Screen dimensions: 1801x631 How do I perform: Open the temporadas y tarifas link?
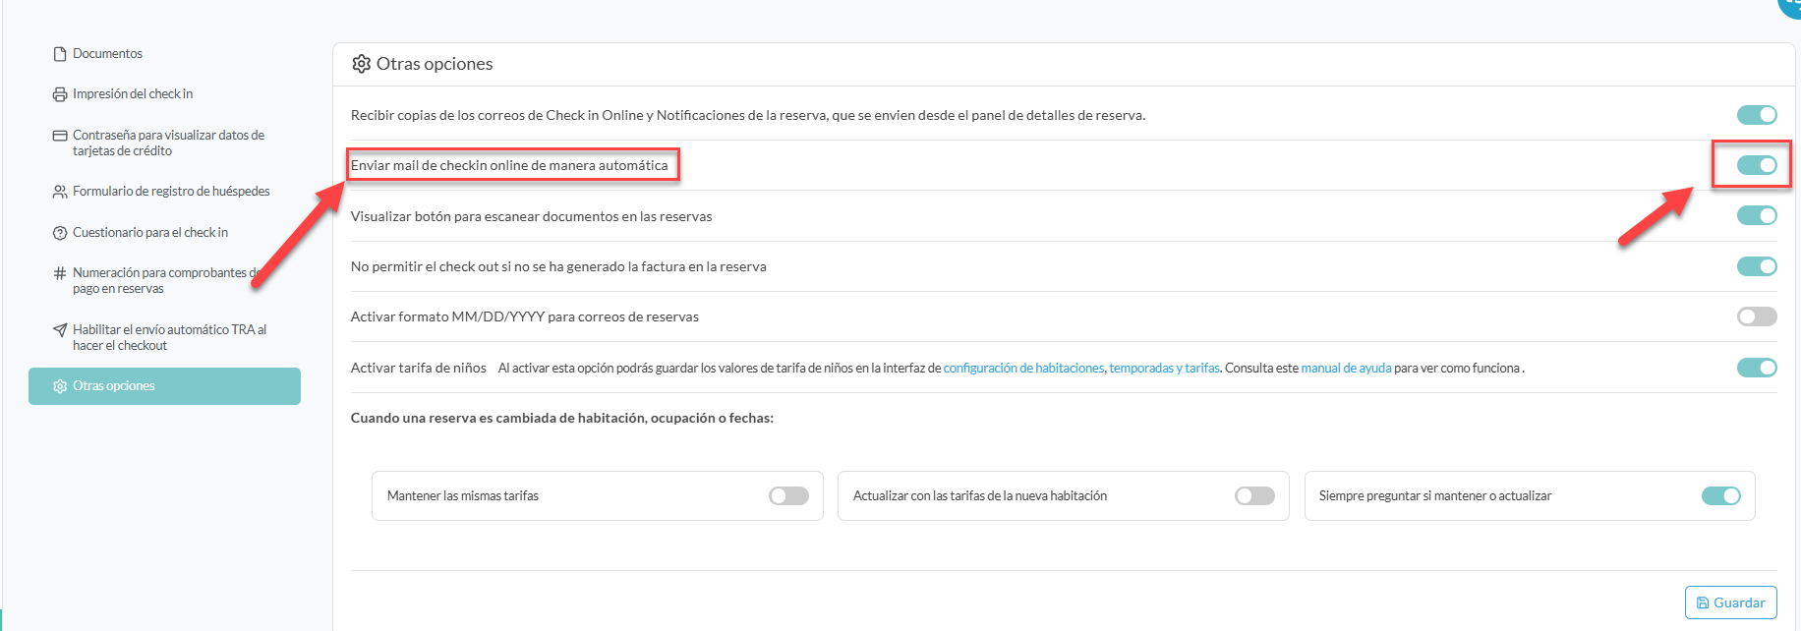[1164, 369]
